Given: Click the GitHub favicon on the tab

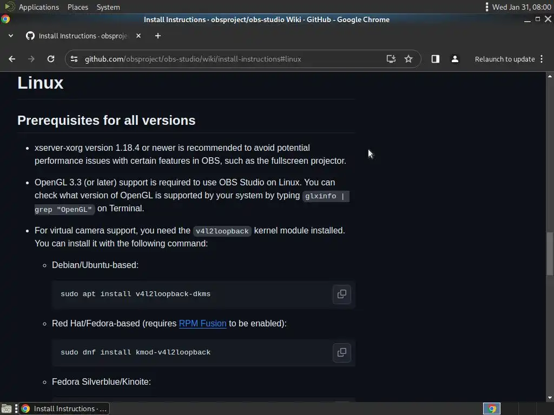Looking at the screenshot, I should [30, 36].
